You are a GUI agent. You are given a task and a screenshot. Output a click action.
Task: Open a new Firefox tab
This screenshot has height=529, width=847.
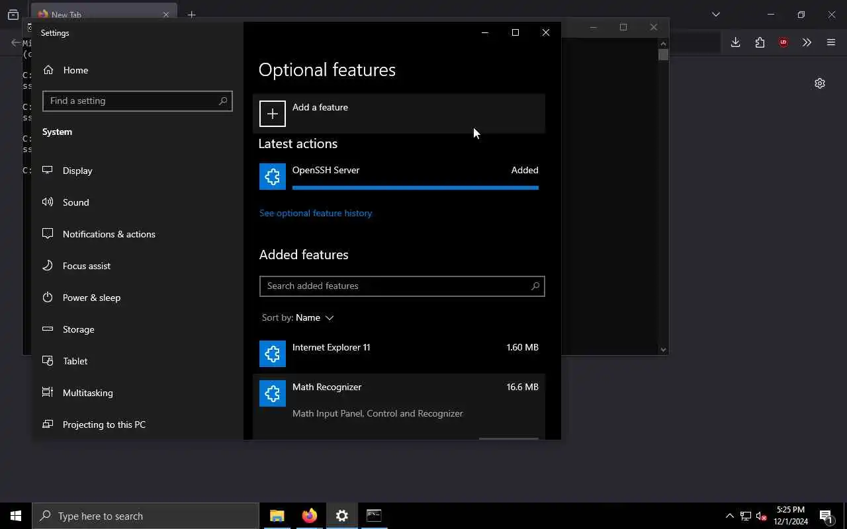[191, 15]
